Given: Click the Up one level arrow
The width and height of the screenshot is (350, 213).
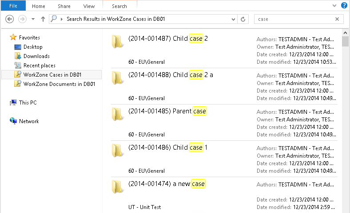Looking at the screenshot, I should (x=43, y=19).
